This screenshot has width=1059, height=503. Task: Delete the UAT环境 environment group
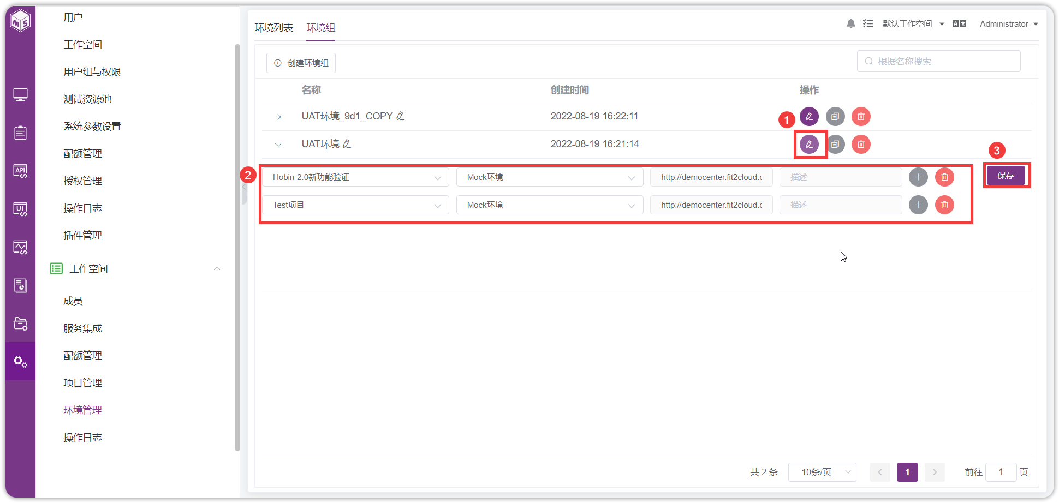pyautogui.click(x=861, y=144)
